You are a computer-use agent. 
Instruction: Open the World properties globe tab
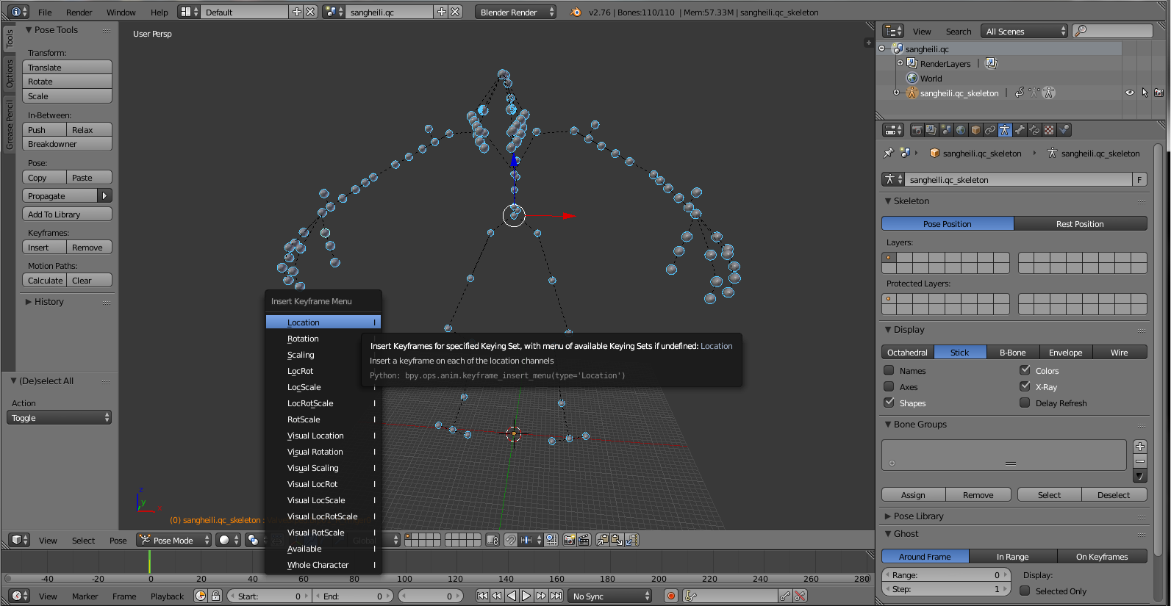click(x=961, y=130)
